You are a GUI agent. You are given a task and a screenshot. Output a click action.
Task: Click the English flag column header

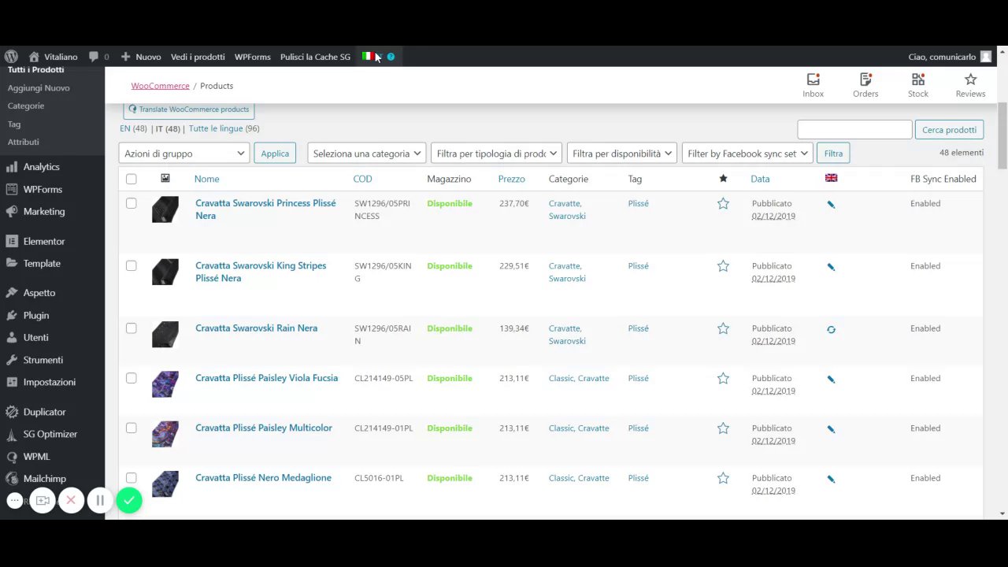coord(831,178)
